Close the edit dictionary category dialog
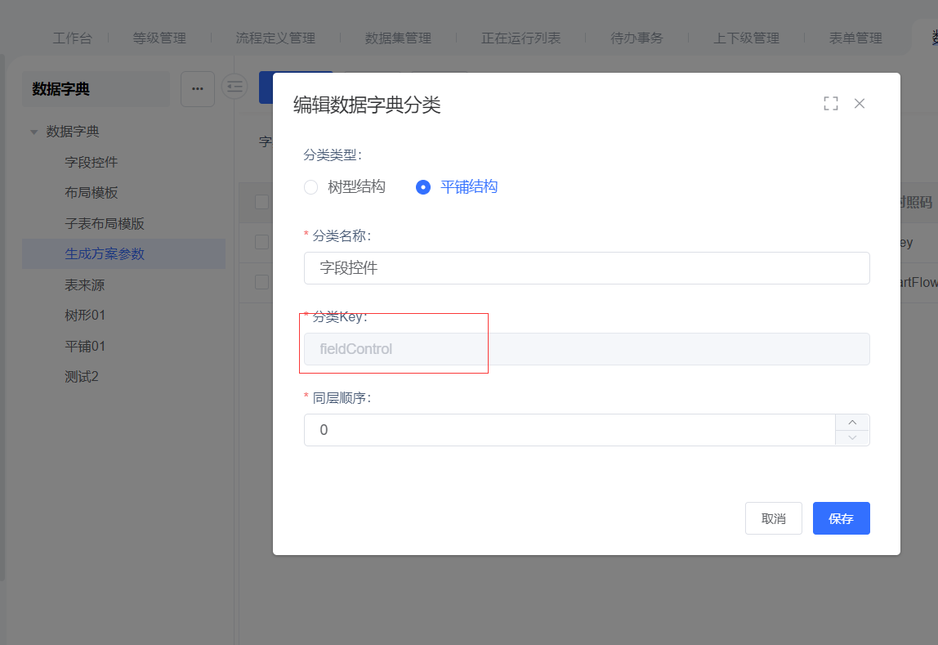 pos(860,104)
